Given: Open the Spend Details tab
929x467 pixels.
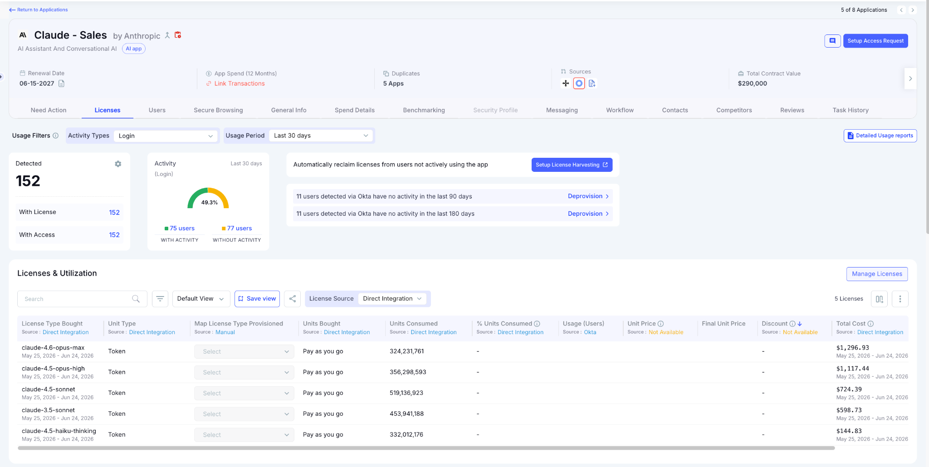Looking at the screenshot, I should pos(355,110).
